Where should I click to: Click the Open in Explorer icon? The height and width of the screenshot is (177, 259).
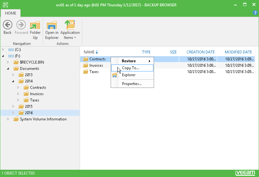click(52, 25)
